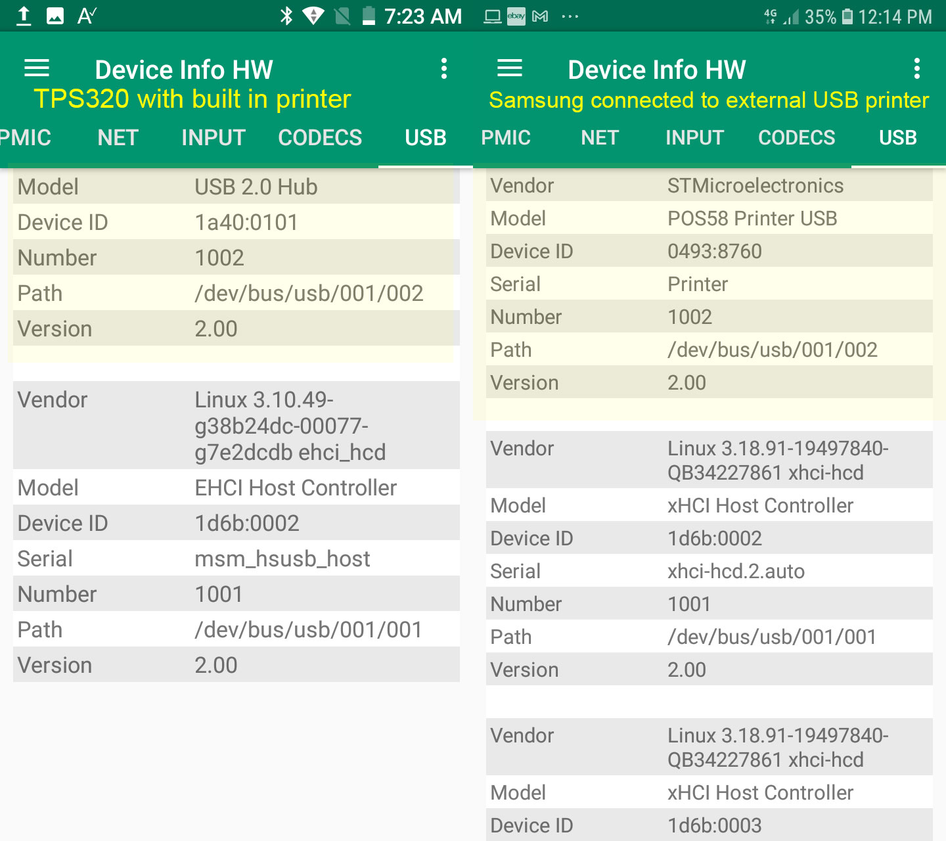This screenshot has height=841, width=946.
Task: Tap the eBay notification icon
Action: coord(516,16)
